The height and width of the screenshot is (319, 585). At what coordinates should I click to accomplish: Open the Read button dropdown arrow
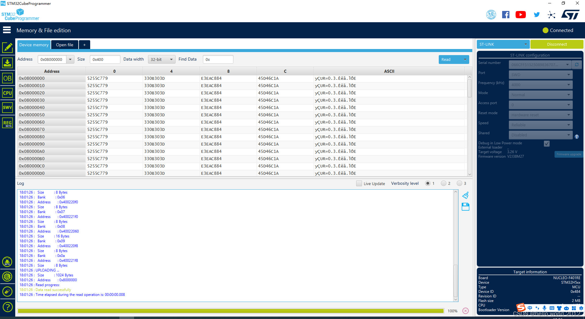(x=465, y=59)
